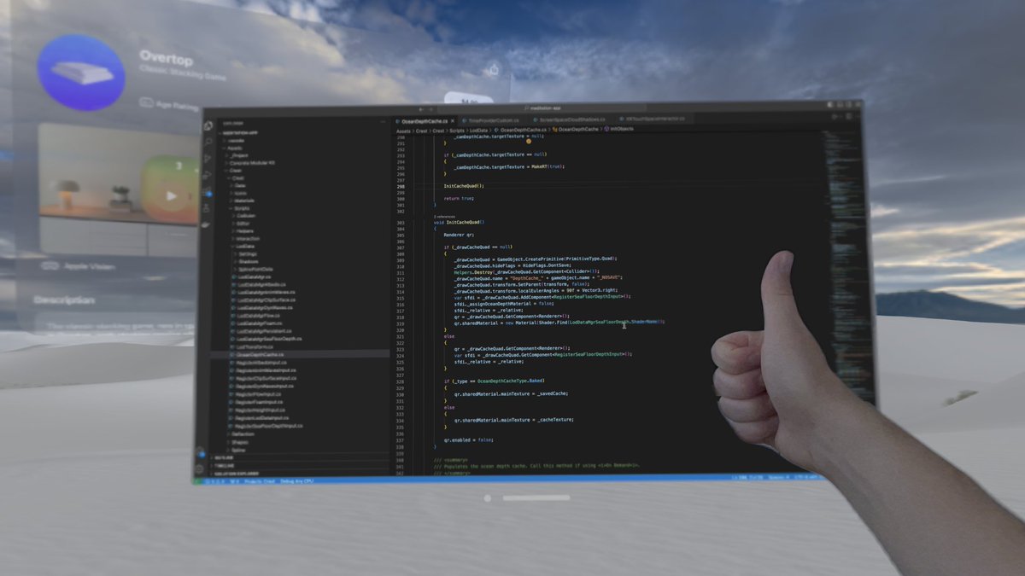Open the Manage gear at the activity bar bottom

201,469
